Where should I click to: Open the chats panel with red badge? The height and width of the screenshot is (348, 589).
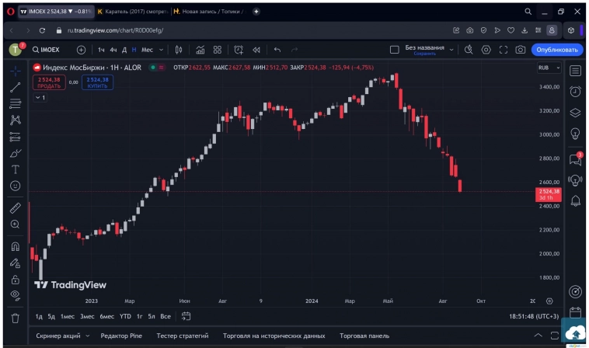[x=575, y=159]
